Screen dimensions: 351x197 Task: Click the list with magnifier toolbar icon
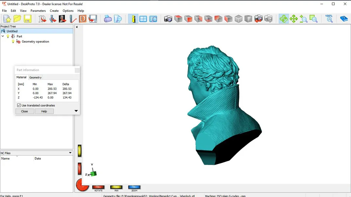153,19
